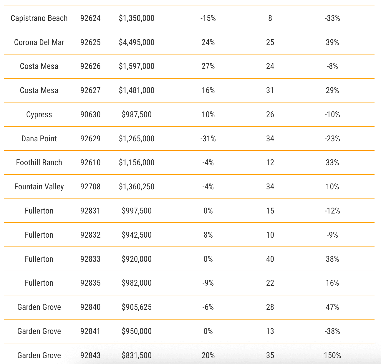The width and height of the screenshot is (381, 364).
Task: Click zip code 92626
Action: pyautogui.click(x=90, y=66)
